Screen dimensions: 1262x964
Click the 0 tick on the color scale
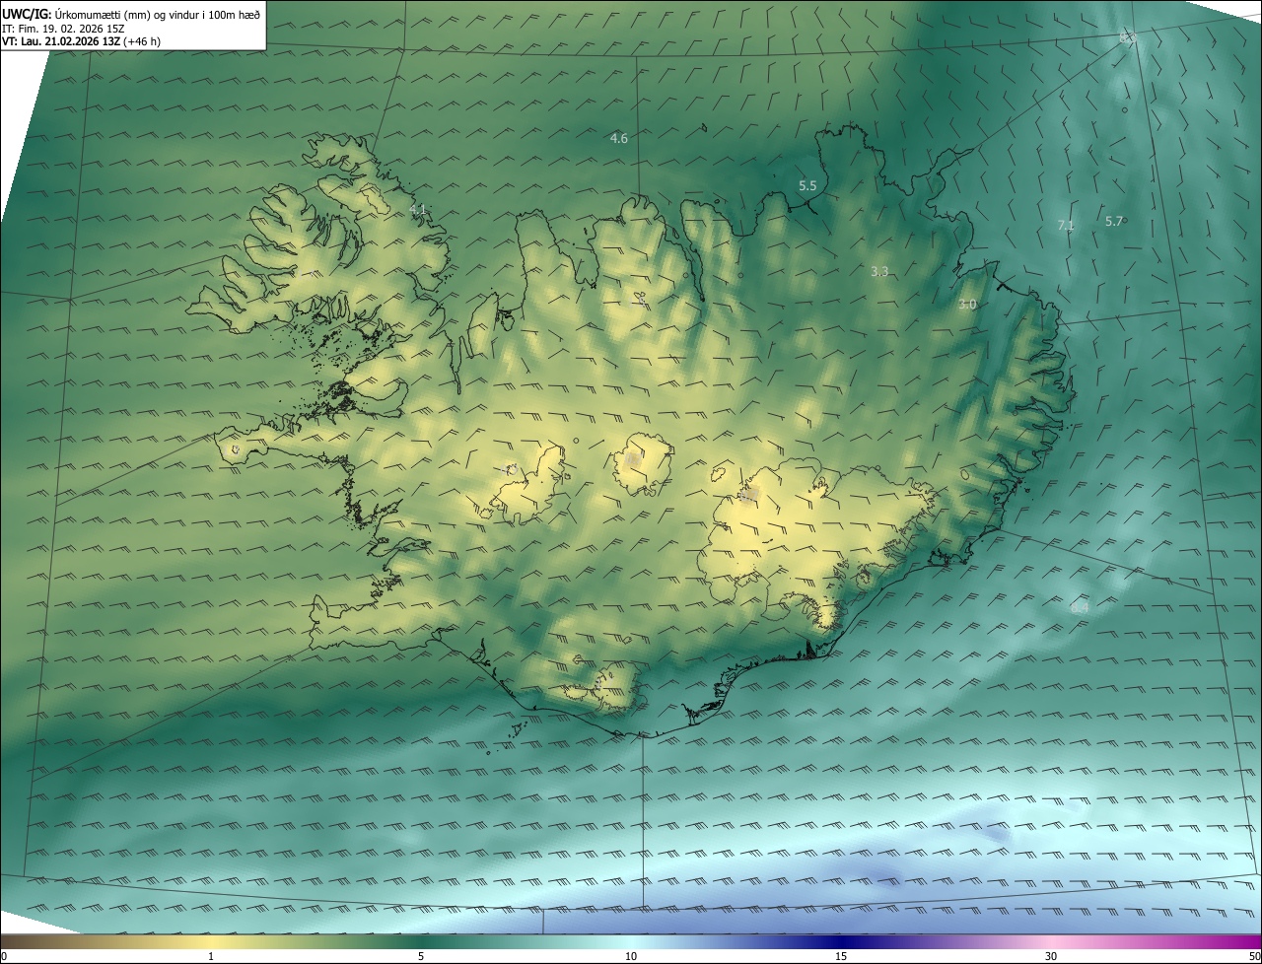pos(4,956)
